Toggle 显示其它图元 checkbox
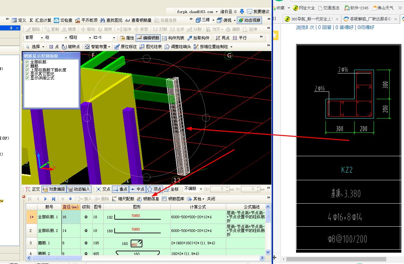404x264 pixels. tap(27, 74)
